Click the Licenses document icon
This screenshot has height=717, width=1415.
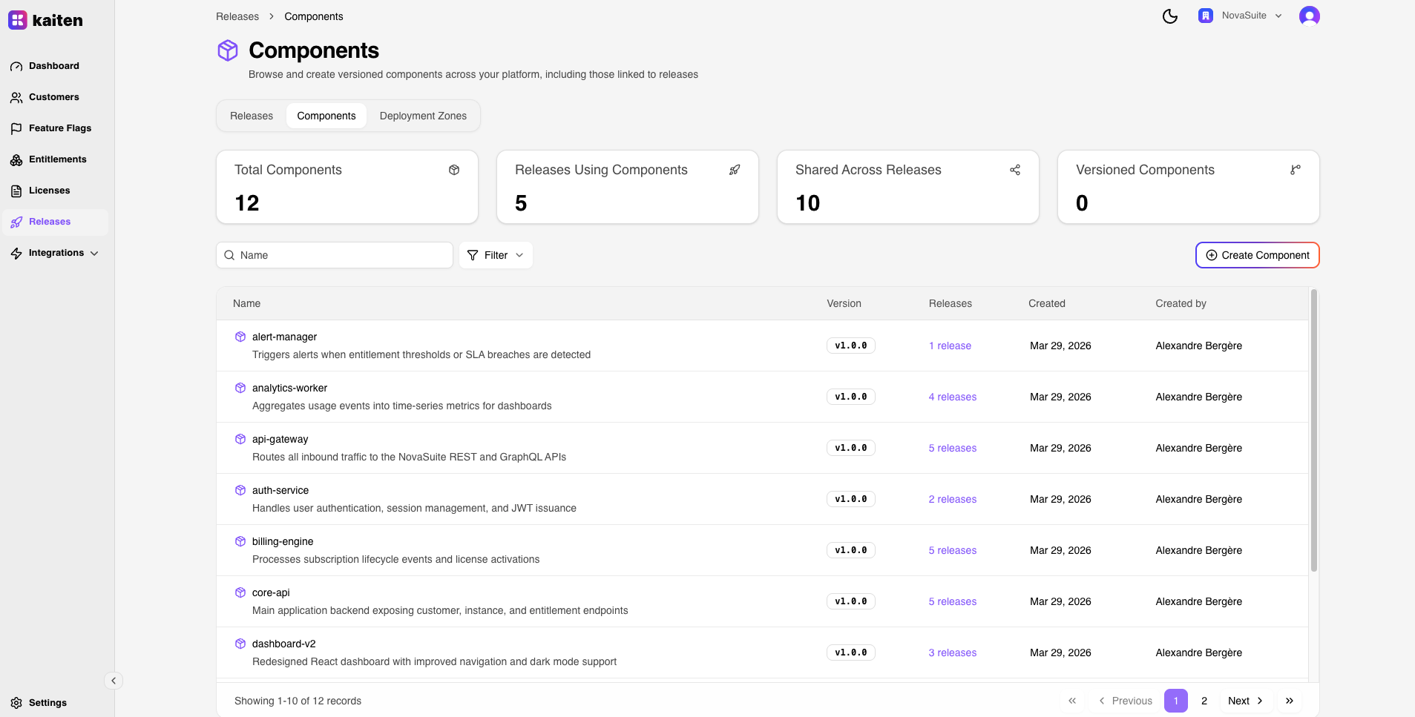click(x=16, y=191)
